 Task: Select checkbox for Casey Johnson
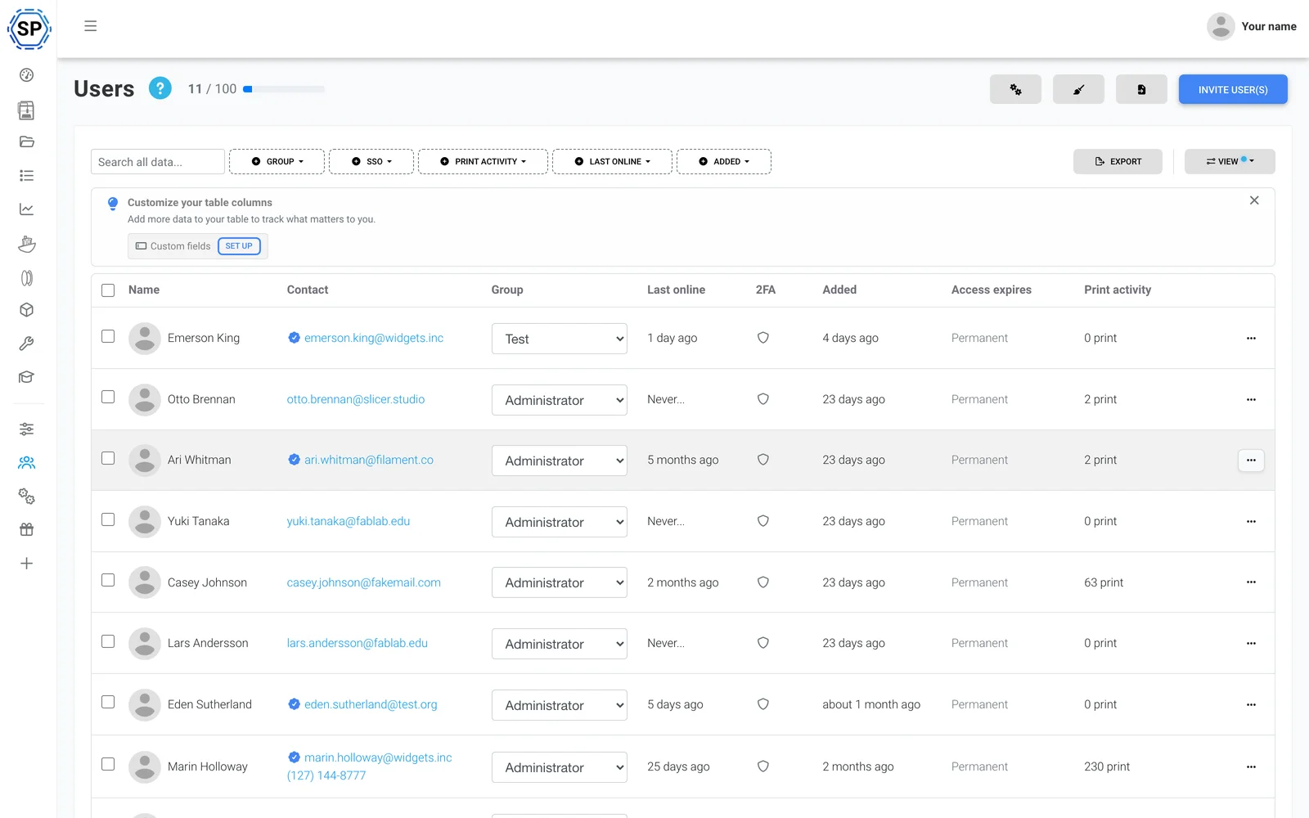108,580
